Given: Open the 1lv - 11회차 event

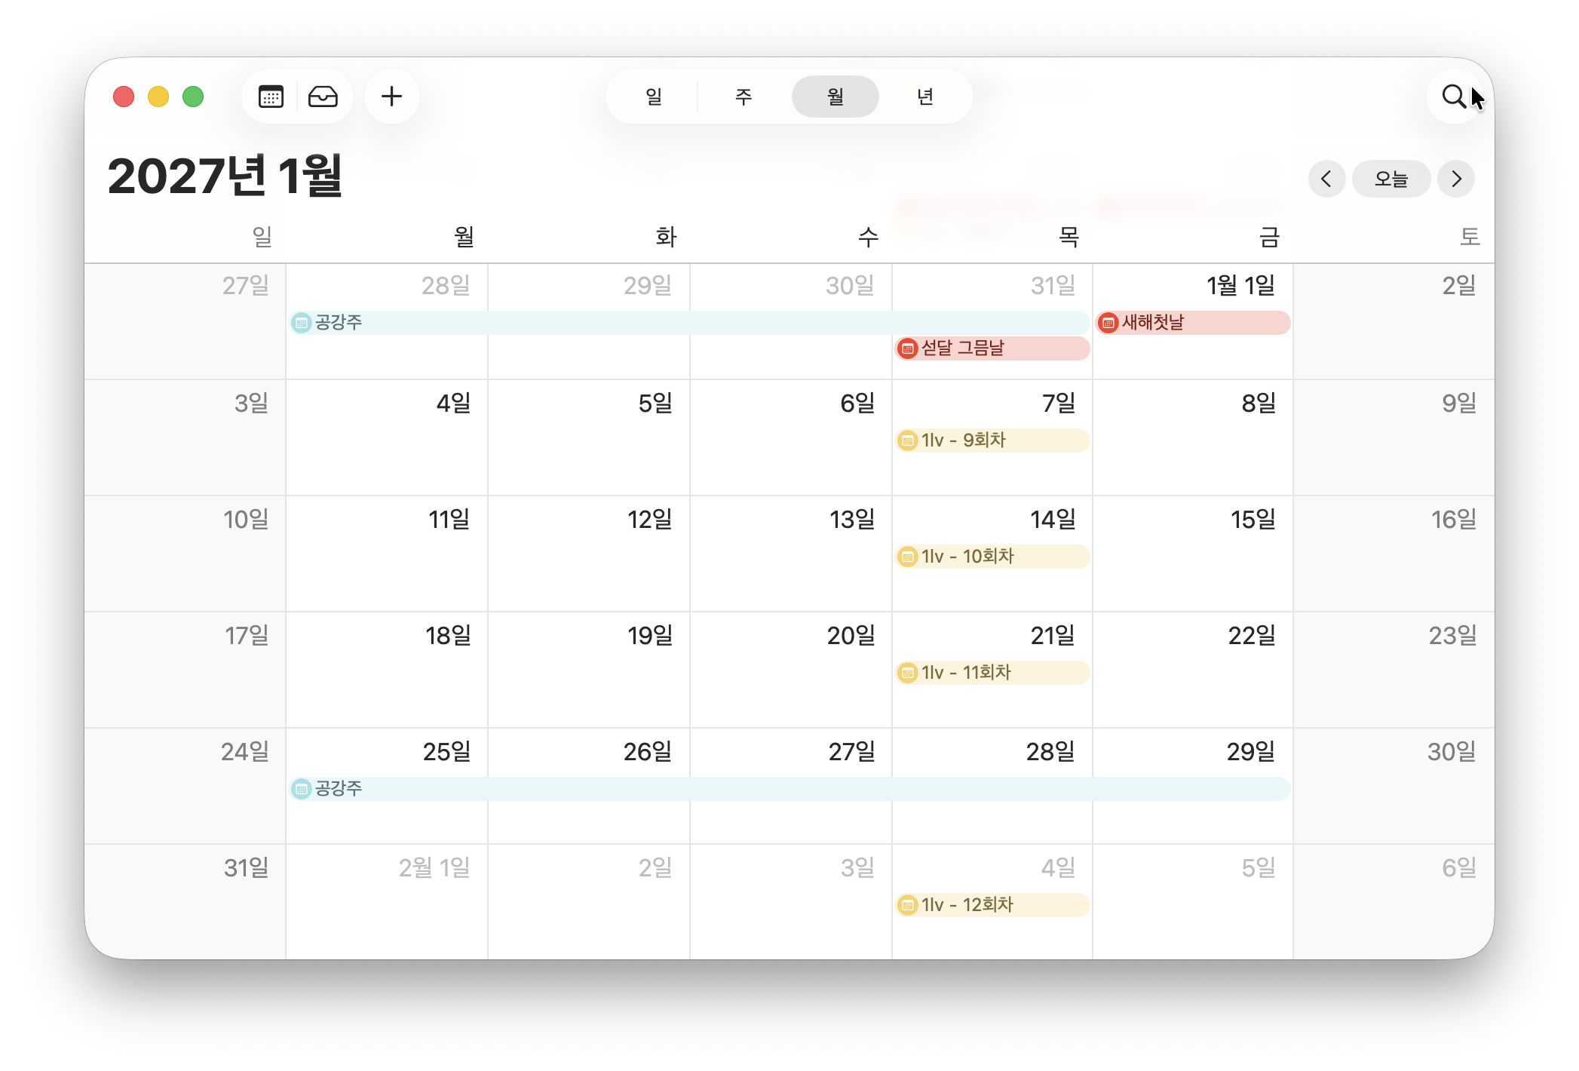Looking at the screenshot, I should point(992,673).
